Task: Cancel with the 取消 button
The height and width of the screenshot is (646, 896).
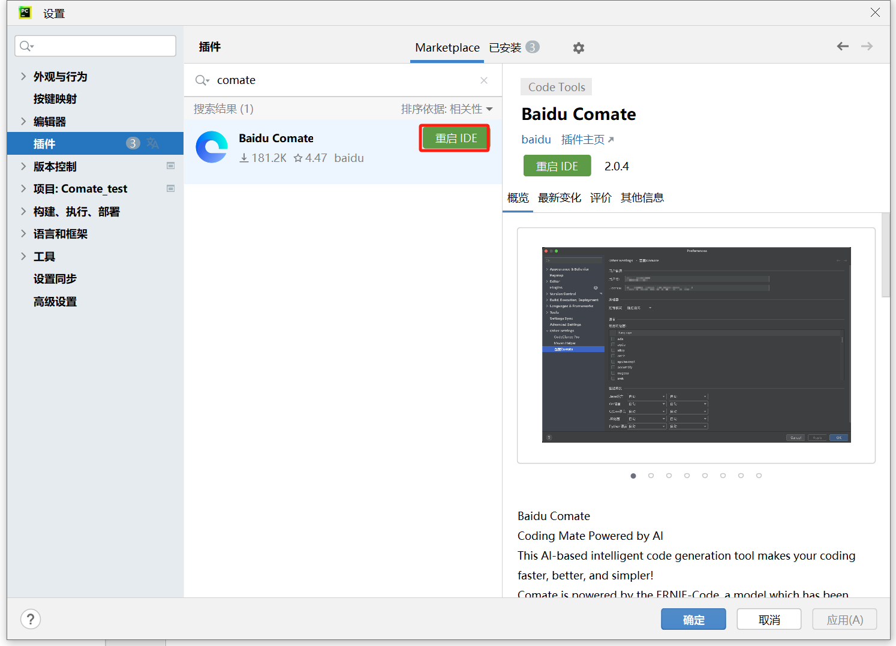Action: 769,620
